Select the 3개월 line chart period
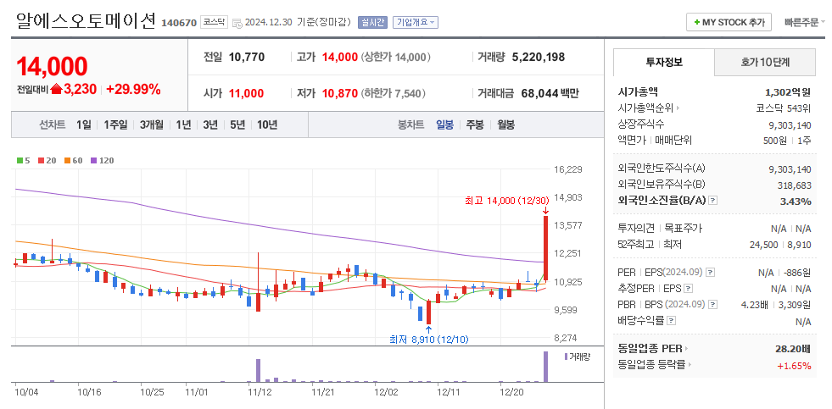Screen dimensions: 832x409 [x=152, y=125]
